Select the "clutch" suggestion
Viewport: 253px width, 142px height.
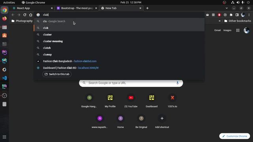coord(119,48)
